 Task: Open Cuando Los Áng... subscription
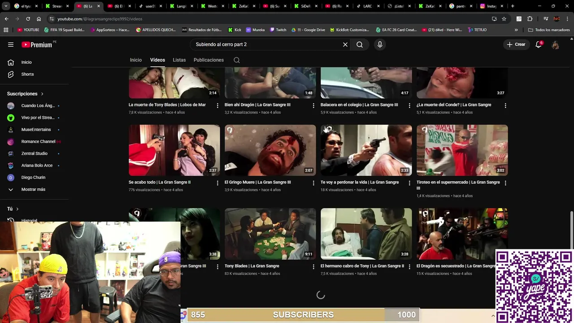(x=35, y=106)
